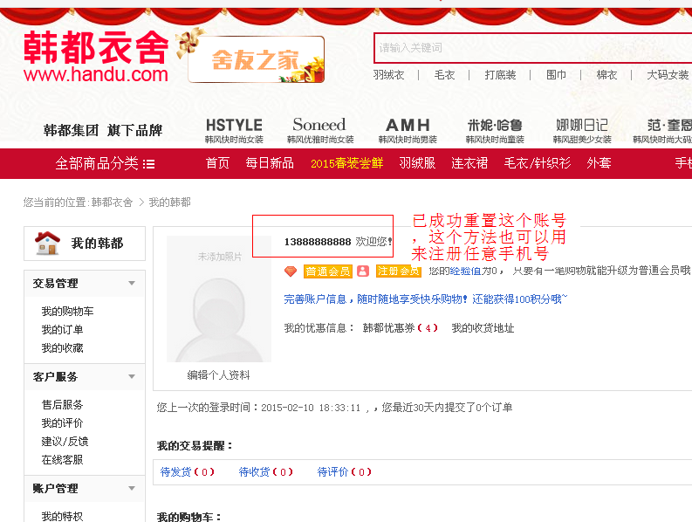This screenshot has width=692, height=522.
Task: Open 毛衣/针织衫 nav item
Action: [538, 163]
